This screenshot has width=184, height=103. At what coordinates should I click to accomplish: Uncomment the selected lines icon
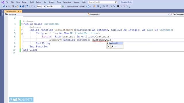click(x=114, y=6)
